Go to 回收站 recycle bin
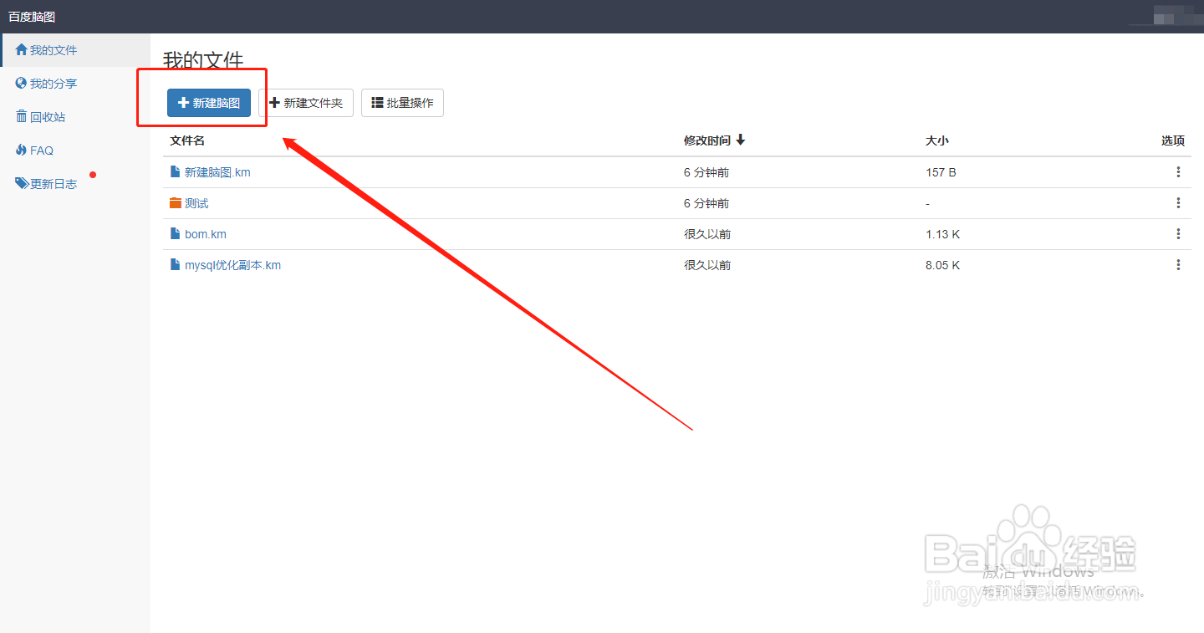 75,117
